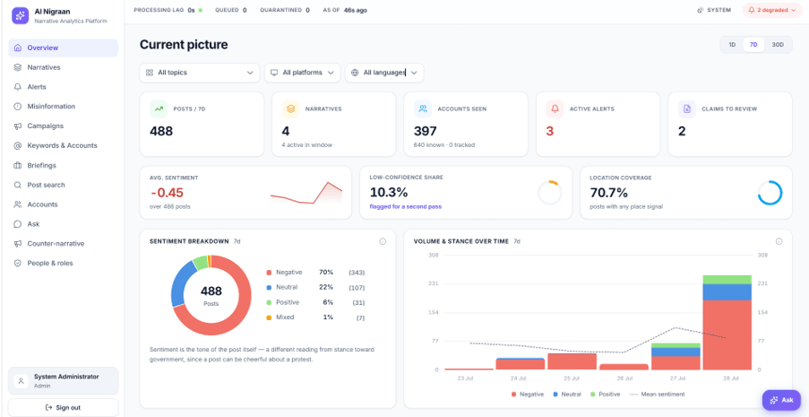
Task: Open the Briefings section
Action: [x=63, y=165]
